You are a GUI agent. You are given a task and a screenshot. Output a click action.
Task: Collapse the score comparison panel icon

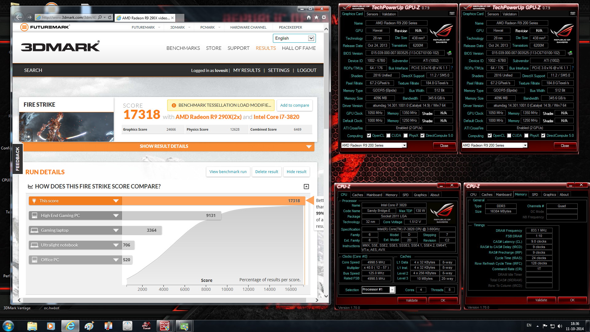click(306, 187)
